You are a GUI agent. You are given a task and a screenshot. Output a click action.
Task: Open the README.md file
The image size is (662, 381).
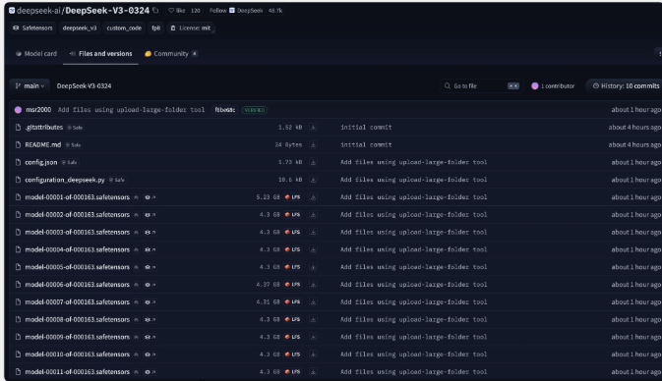(x=43, y=145)
